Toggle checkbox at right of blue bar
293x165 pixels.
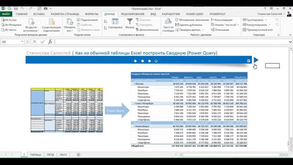pyautogui.click(x=249, y=60)
